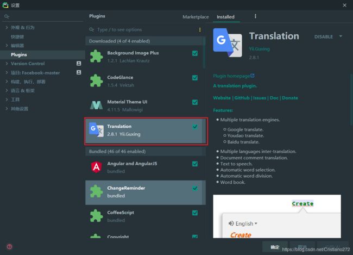353x255 pixels.
Task: Select the Material Theme UI plugin name
Action: 127,102
